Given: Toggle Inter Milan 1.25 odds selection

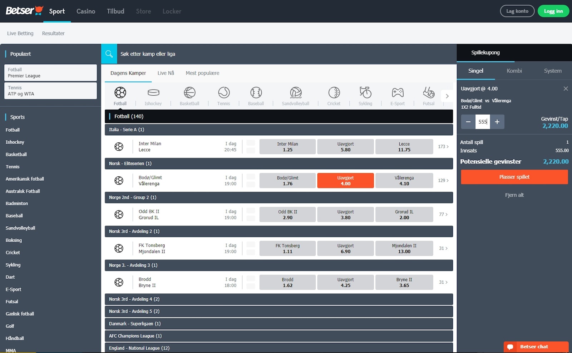Looking at the screenshot, I should click(287, 147).
